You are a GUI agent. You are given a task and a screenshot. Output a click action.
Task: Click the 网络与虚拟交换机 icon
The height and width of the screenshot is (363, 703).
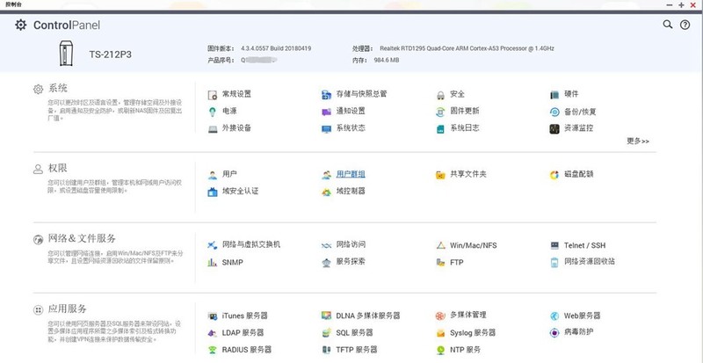[x=213, y=245]
